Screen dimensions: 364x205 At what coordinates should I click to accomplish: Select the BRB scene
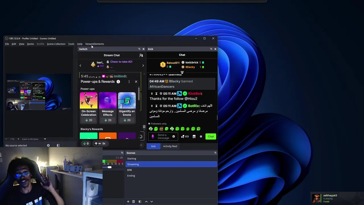pyautogui.click(x=171, y=170)
